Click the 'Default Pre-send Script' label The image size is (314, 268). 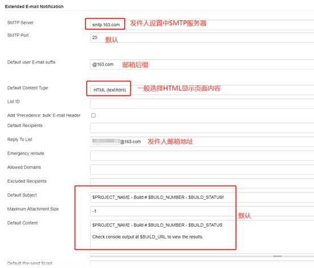point(30,263)
